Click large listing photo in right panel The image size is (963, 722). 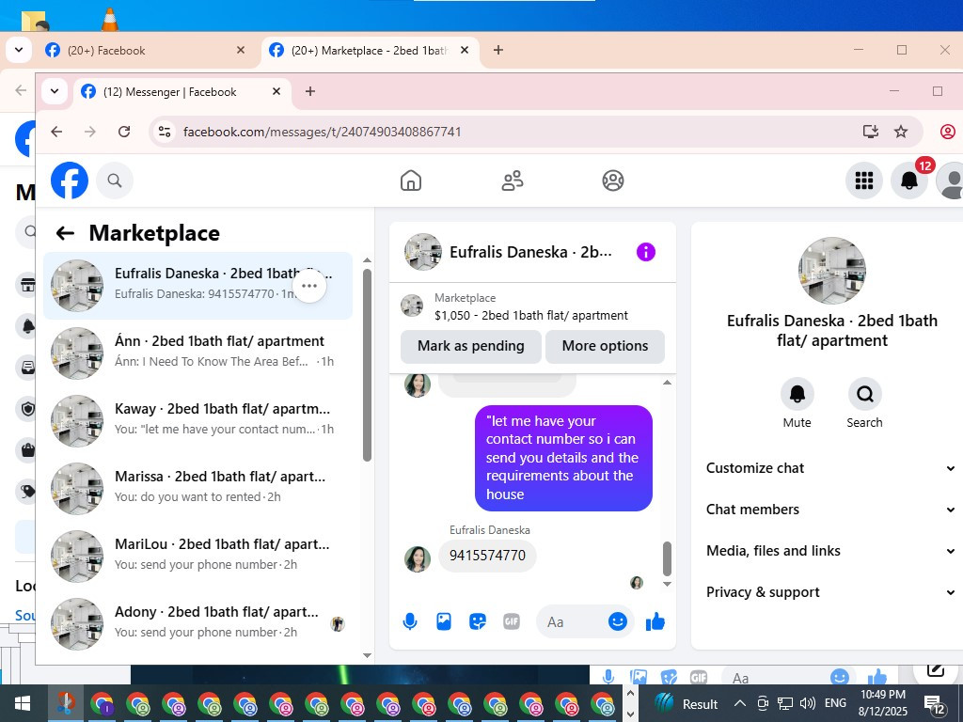pyautogui.click(x=832, y=271)
